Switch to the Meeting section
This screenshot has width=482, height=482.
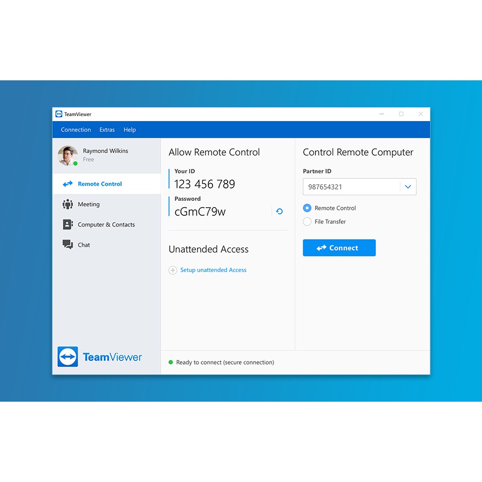coord(107,204)
